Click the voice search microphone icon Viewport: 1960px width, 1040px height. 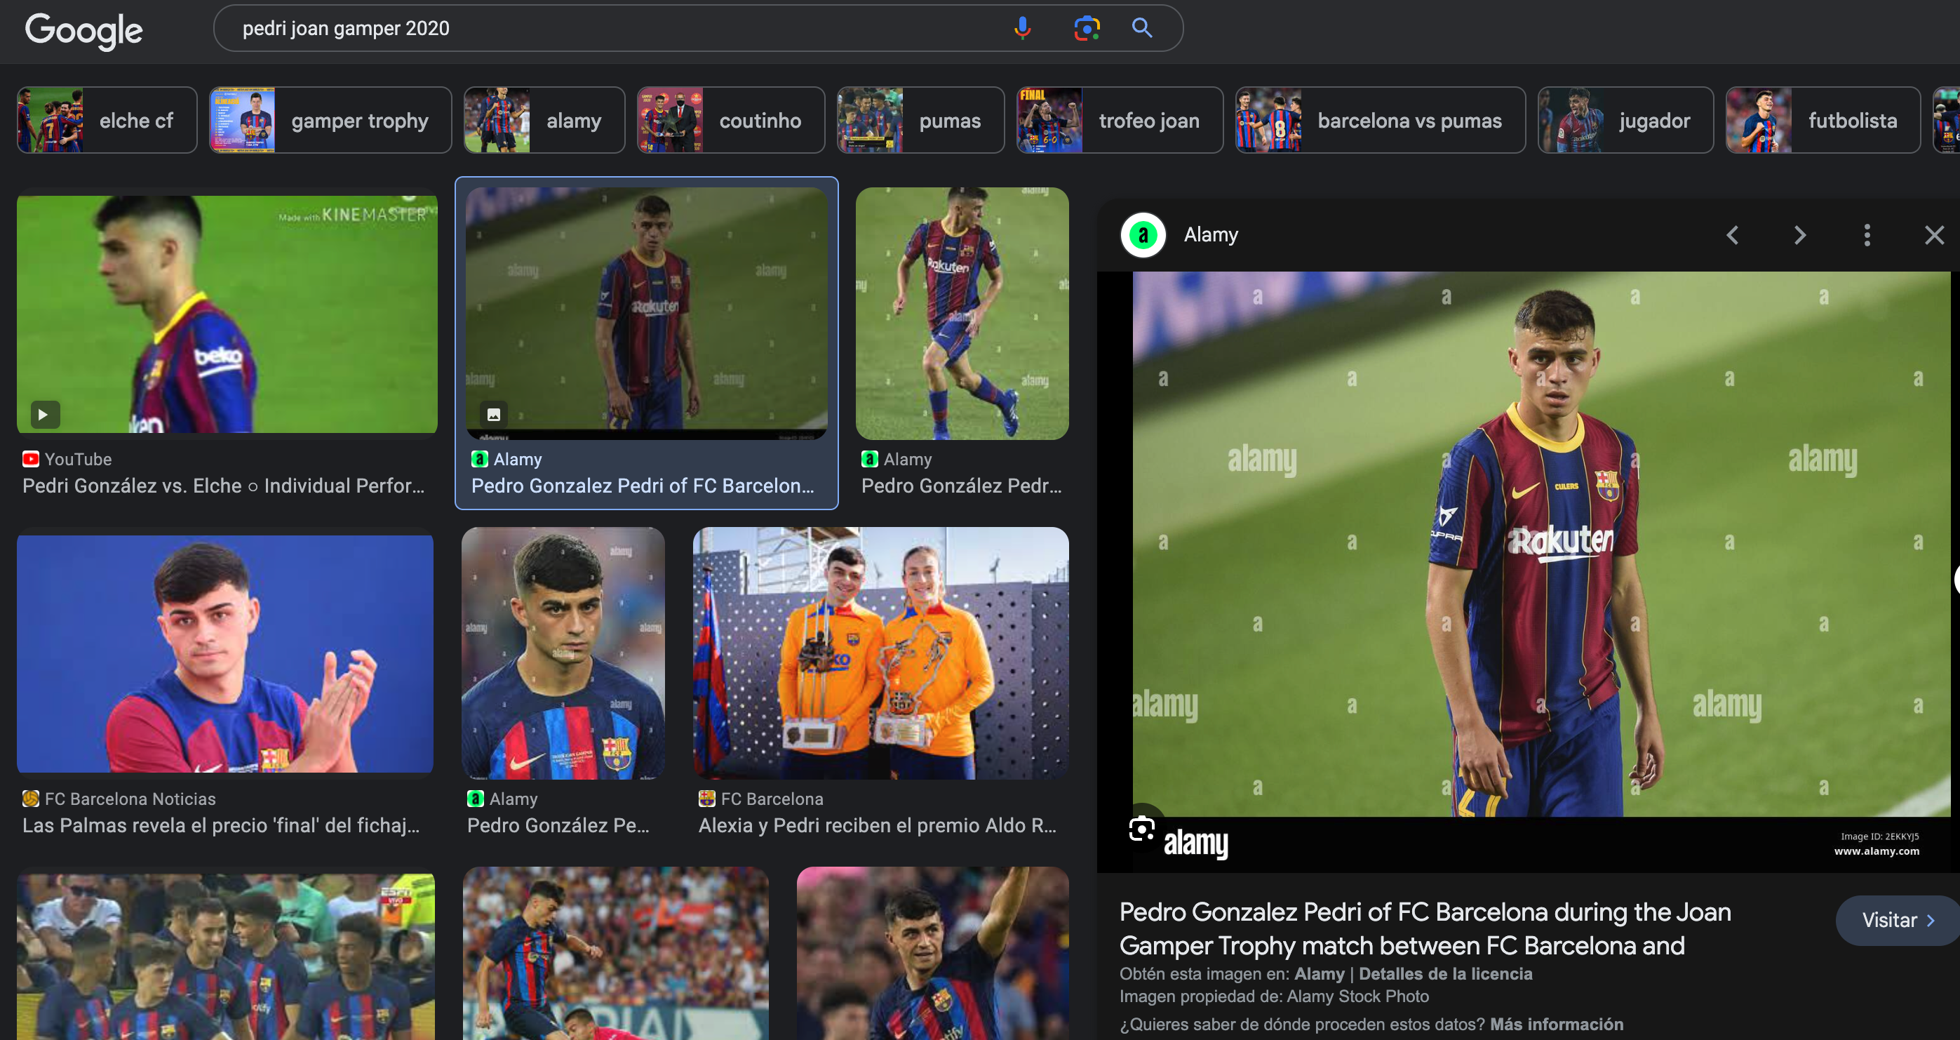[1023, 28]
